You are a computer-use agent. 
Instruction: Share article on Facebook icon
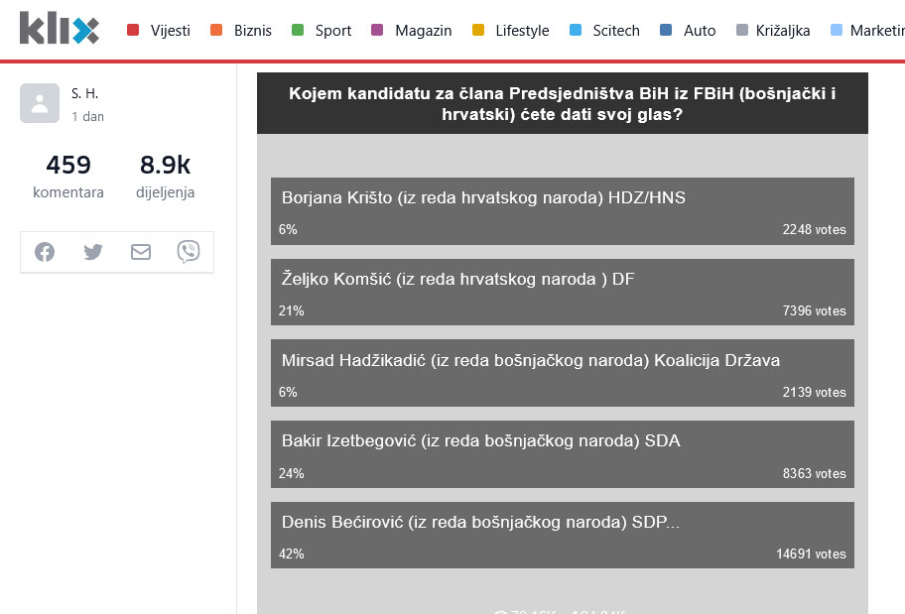[x=45, y=252]
